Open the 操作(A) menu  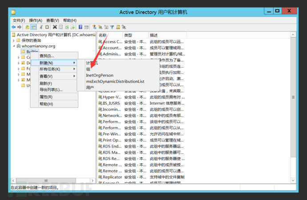[x=36, y=20]
